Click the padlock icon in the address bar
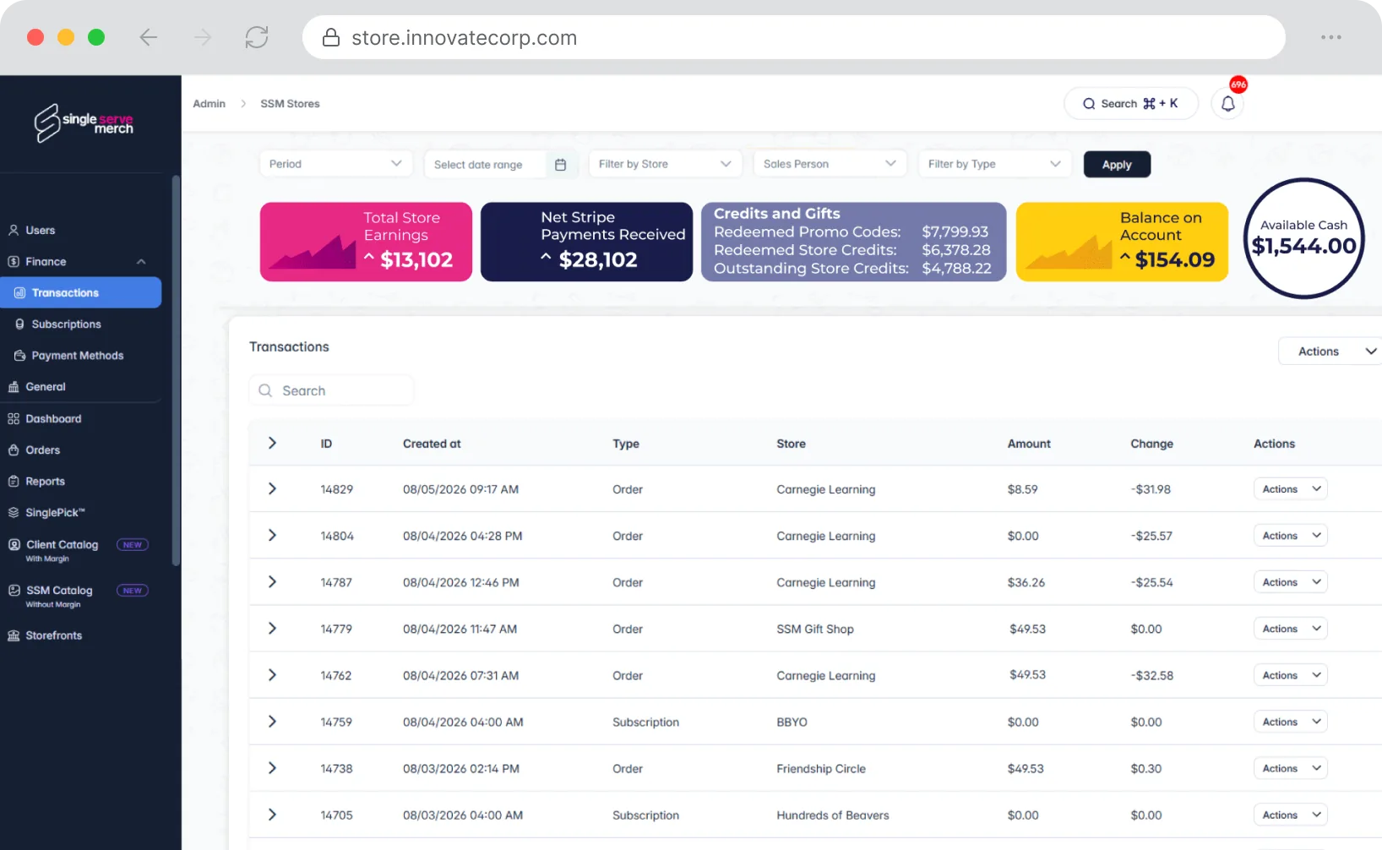Image resolution: width=1382 pixels, height=850 pixels. (331, 37)
